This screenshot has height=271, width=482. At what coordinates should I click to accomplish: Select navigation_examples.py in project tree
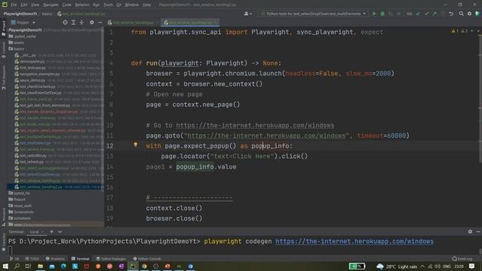click(x=40, y=74)
